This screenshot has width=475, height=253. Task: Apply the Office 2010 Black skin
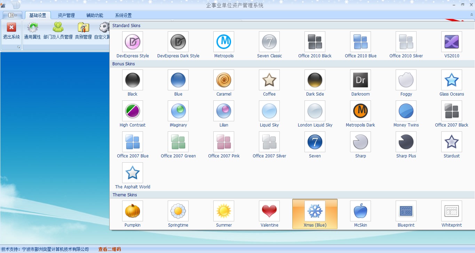[x=315, y=45]
